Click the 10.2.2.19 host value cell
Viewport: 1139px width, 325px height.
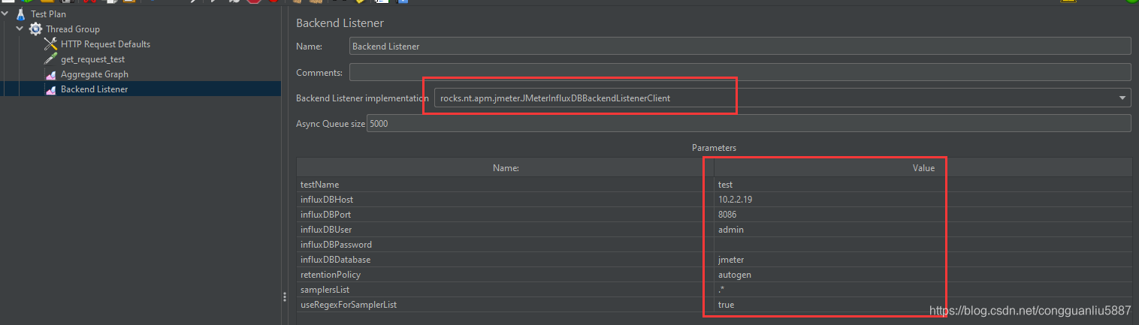(x=923, y=200)
